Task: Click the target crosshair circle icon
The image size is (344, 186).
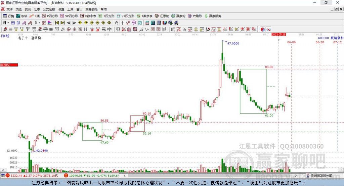Action: coord(69,30)
